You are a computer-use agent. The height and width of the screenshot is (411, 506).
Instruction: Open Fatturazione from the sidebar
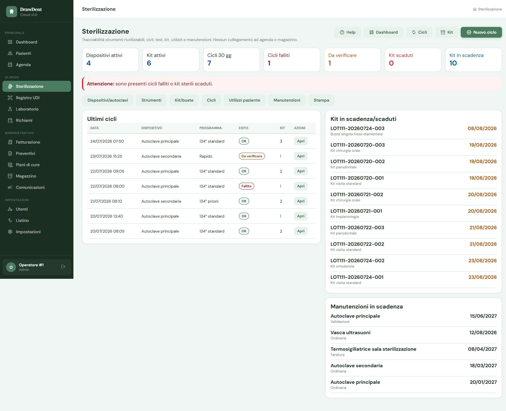click(37, 142)
